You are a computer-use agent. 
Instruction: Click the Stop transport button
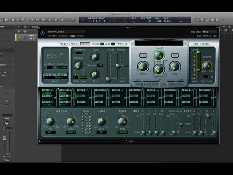click(50, 20)
